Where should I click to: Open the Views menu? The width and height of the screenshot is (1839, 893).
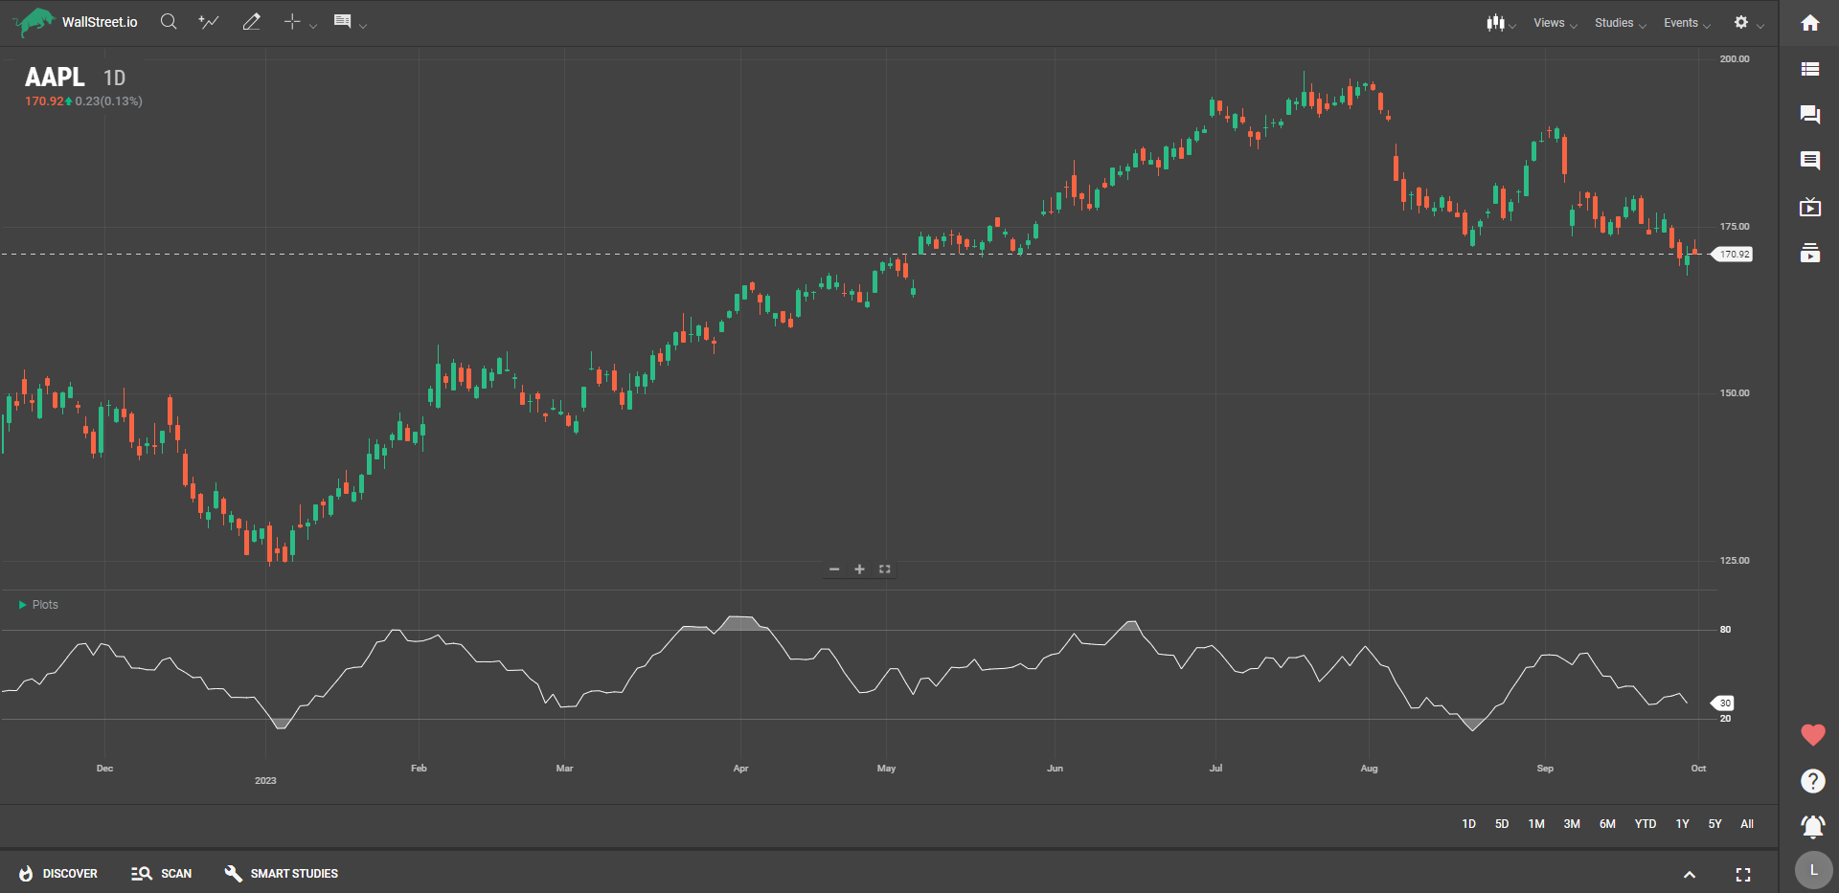click(x=1555, y=23)
